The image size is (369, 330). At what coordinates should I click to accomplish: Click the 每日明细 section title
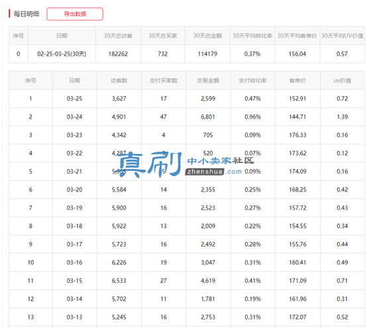26,14
